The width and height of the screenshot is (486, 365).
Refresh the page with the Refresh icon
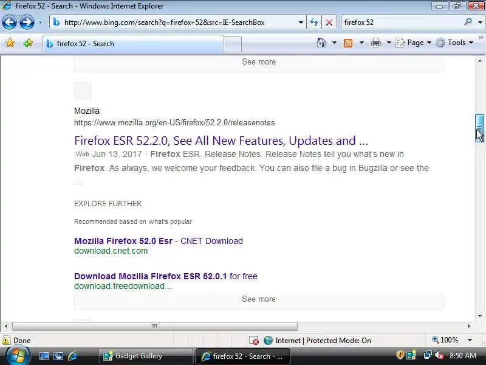[x=314, y=23]
